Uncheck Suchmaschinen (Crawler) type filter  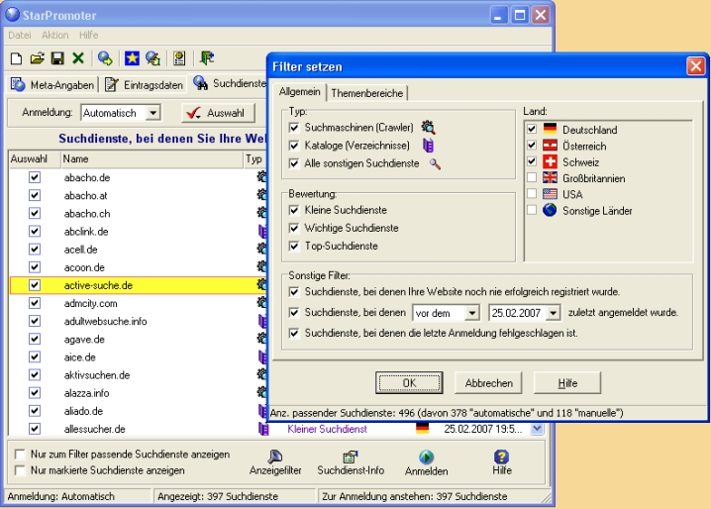(x=294, y=128)
